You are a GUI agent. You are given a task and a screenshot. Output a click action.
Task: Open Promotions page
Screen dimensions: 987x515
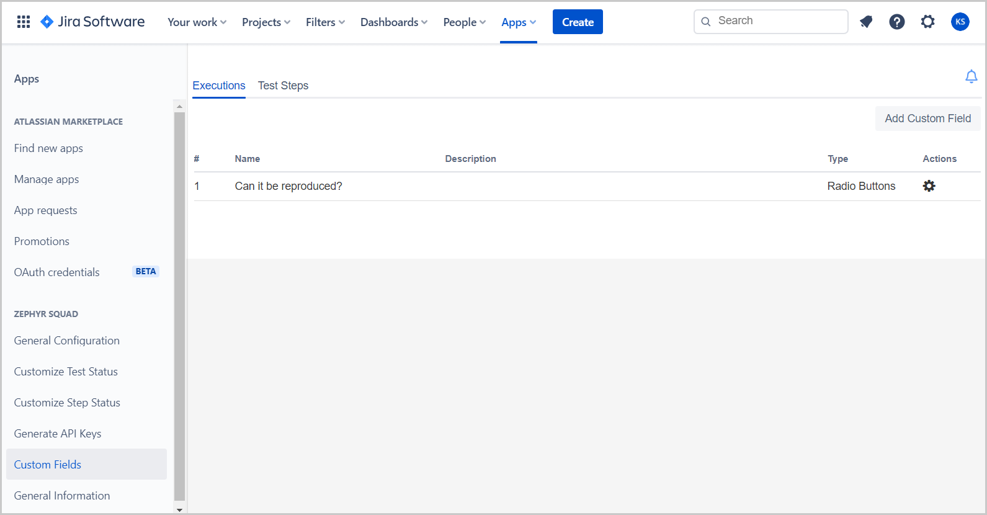point(42,241)
